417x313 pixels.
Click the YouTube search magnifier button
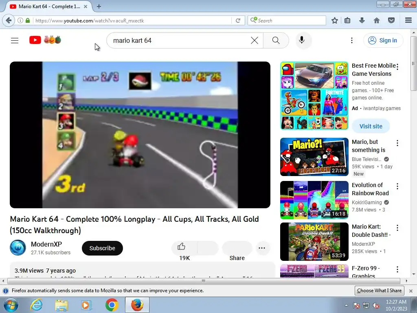click(276, 40)
